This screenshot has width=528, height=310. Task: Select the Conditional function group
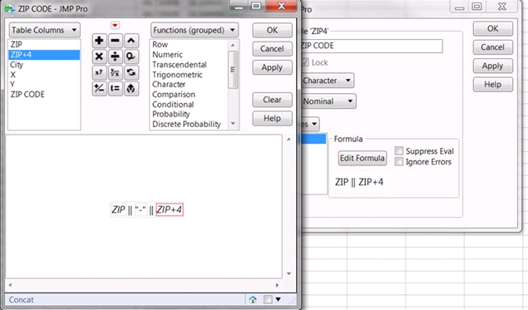(173, 105)
